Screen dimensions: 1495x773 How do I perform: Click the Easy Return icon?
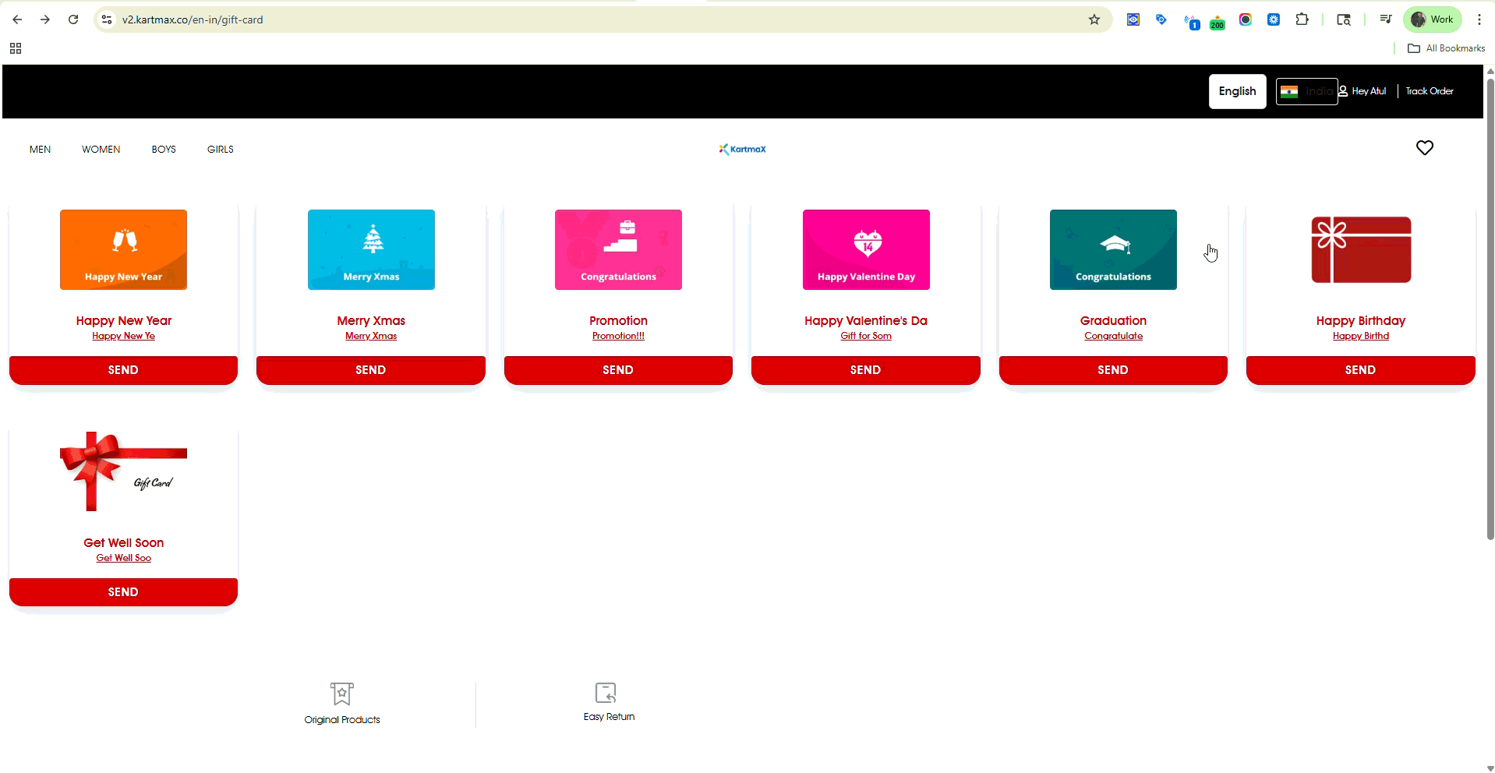click(x=606, y=693)
